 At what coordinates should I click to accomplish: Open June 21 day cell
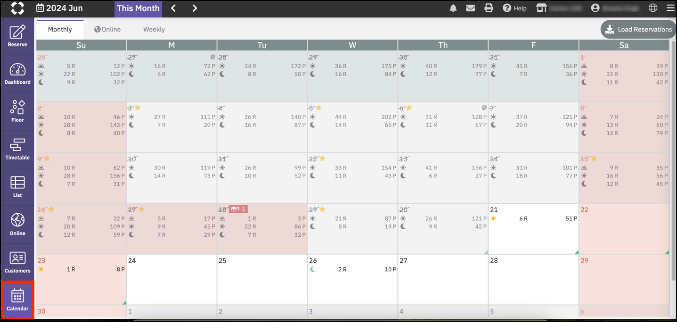(534, 229)
